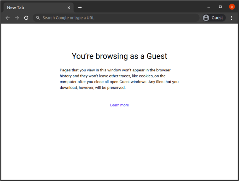This screenshot has height=181, width=239.
Task: Open the Learn more link
Action: 120,105
